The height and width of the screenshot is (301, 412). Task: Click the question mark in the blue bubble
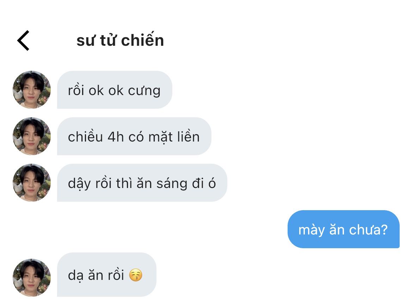[x=384, y=229]
